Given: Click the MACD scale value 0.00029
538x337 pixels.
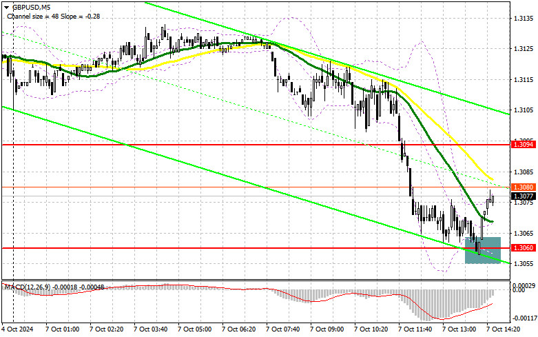Looking at the screenshot, I should point(524,285).
